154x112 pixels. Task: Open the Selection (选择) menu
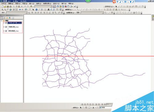click(38, 3)
